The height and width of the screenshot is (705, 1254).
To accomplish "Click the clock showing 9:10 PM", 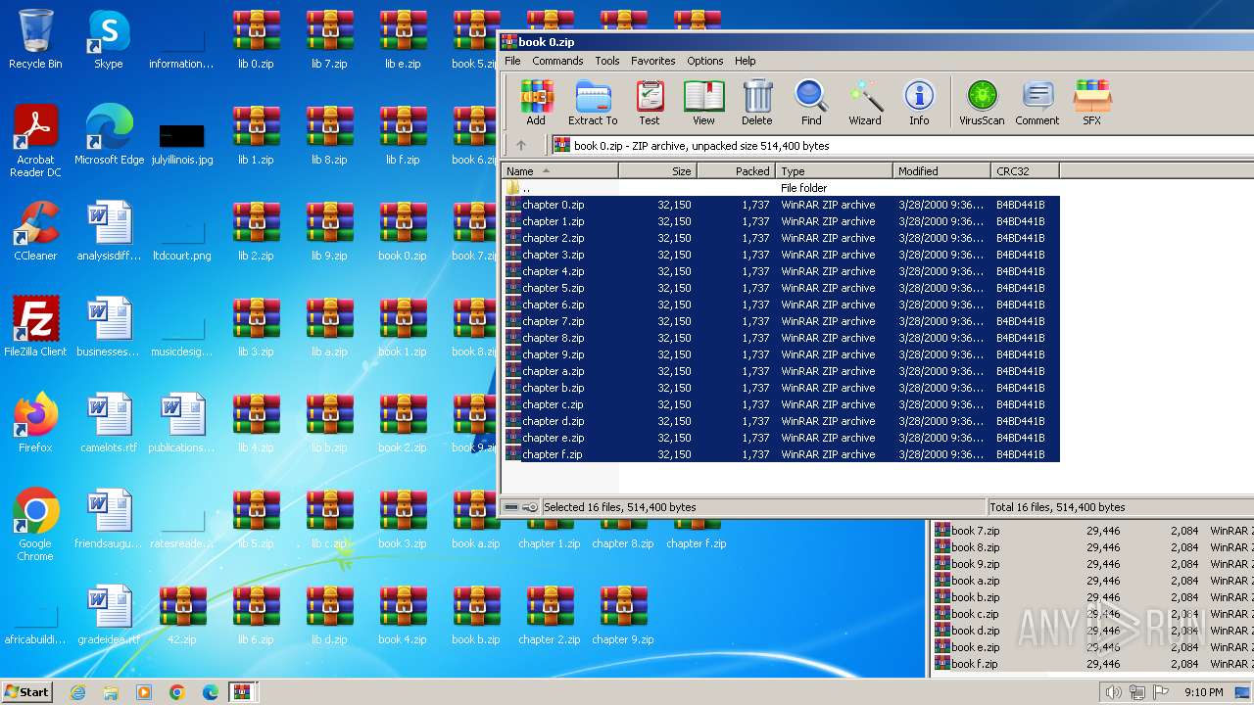I will [x=1203, y=692].
